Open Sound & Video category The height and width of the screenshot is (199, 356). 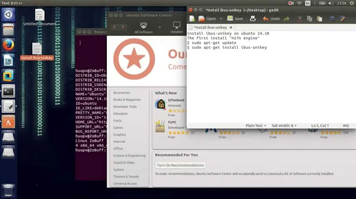click(x=124, y=163)
